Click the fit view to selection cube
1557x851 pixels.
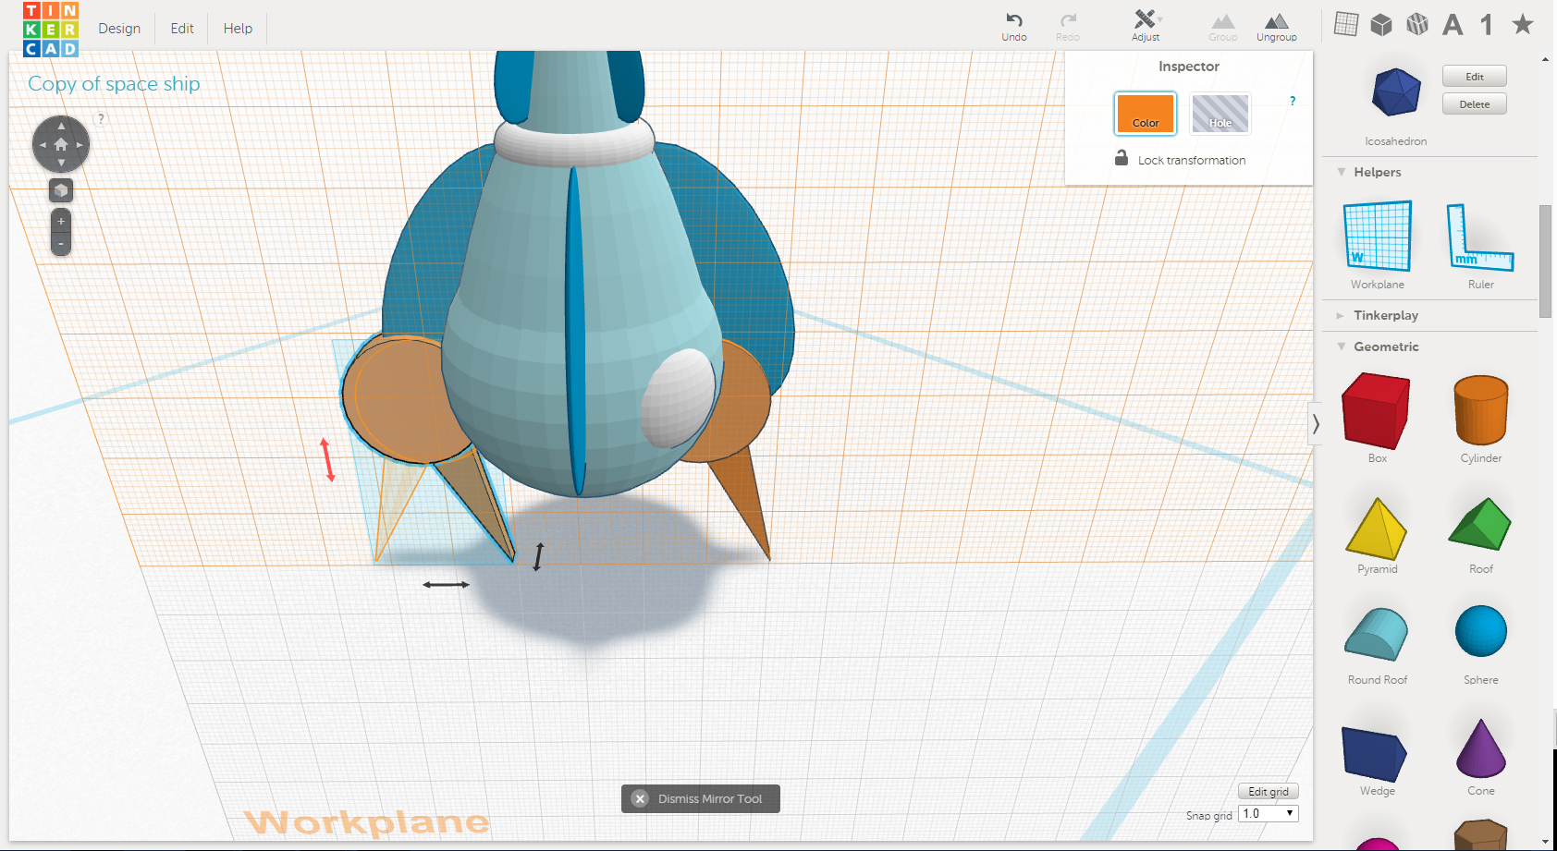pyautogui.click(x=61, y=190)
